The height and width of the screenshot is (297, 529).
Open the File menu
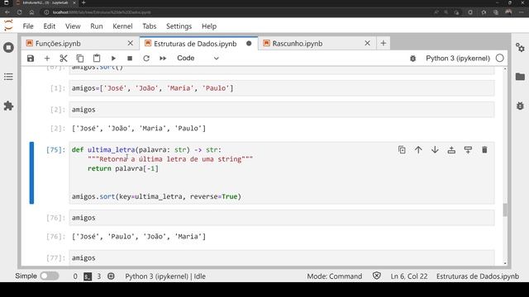point(28,26)
